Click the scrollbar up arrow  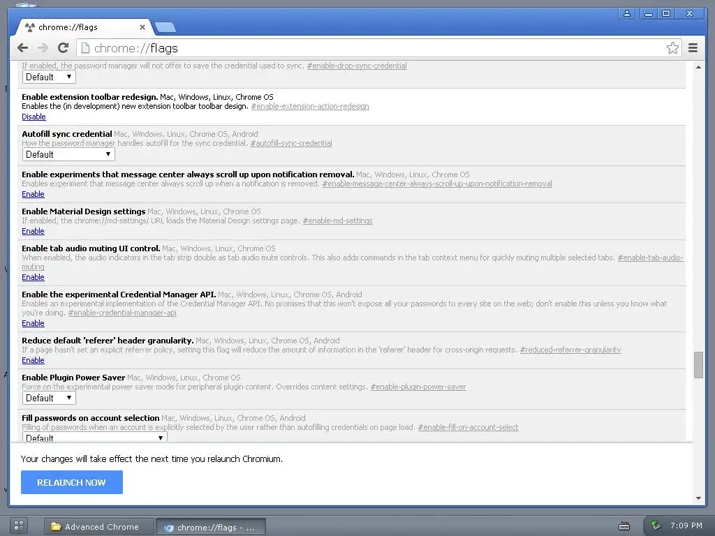pyautogui.click(x=698, y=67)
